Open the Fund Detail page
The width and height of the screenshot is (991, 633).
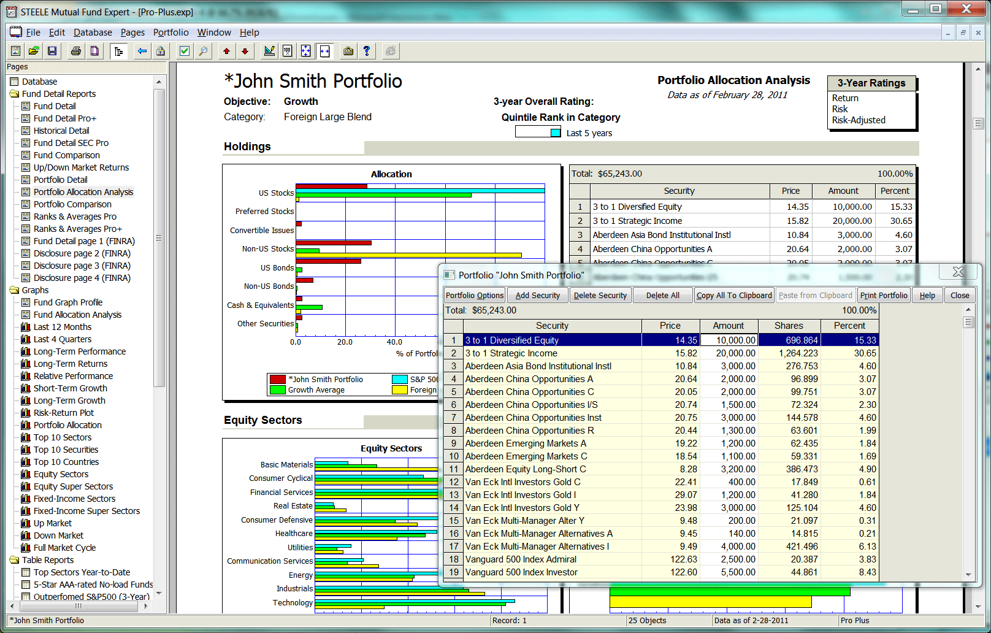pos(54,106)
